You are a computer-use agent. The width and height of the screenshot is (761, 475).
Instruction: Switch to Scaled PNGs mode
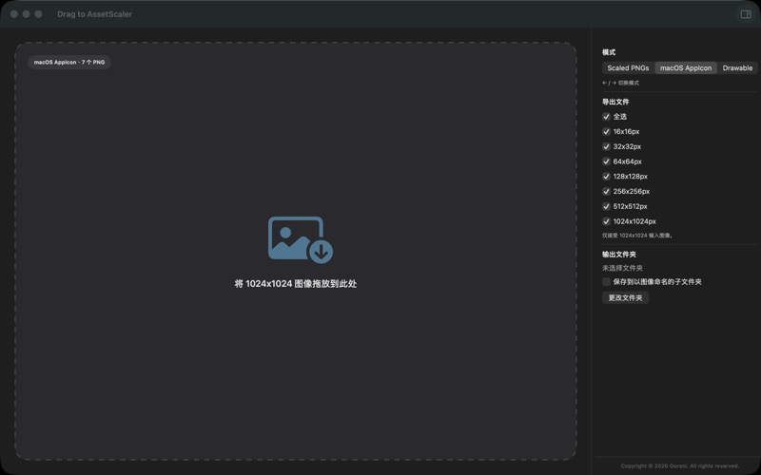628,67
